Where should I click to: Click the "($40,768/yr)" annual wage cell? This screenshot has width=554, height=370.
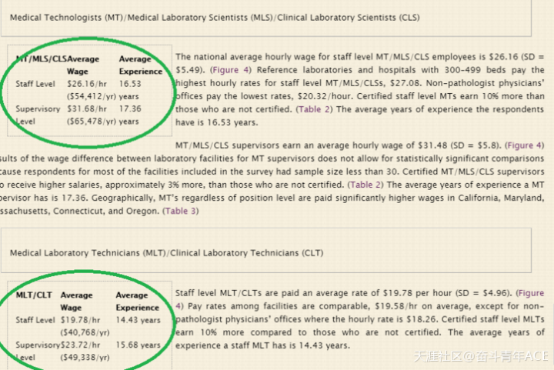(85, 332)
